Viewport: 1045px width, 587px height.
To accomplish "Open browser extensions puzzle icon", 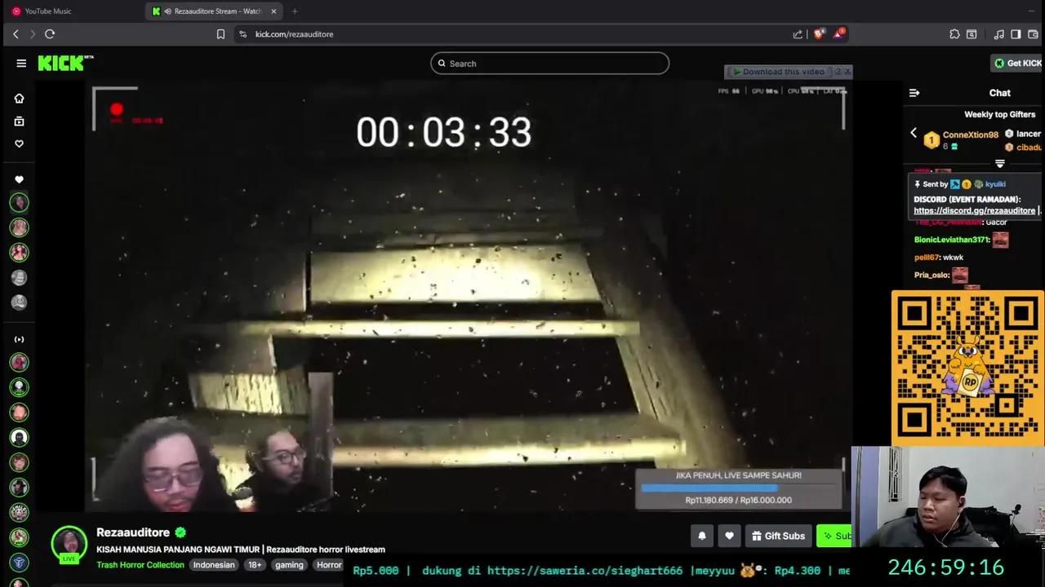I will (x=954, y=34).
